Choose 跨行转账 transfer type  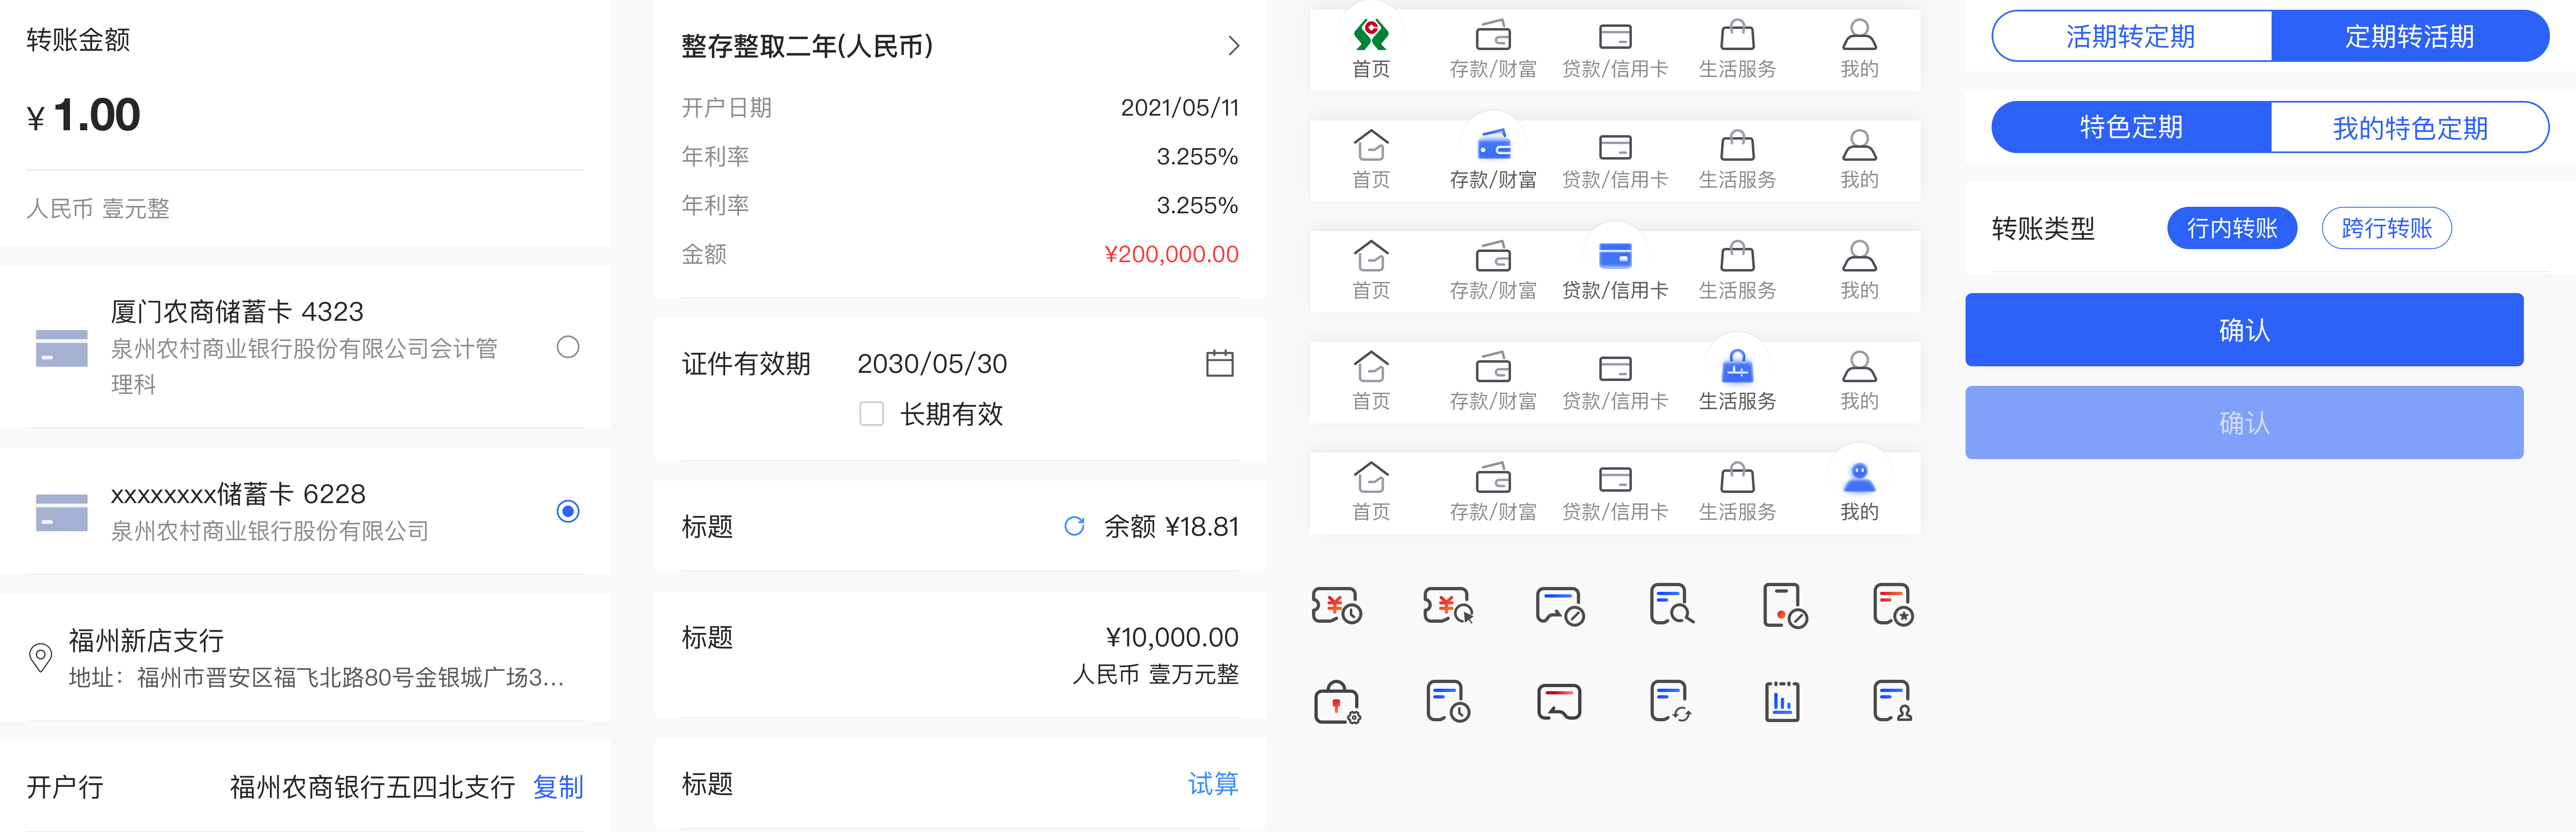2387,228
